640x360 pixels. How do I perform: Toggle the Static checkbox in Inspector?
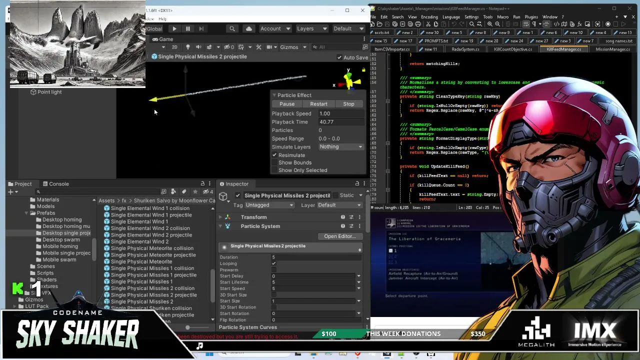335,195
